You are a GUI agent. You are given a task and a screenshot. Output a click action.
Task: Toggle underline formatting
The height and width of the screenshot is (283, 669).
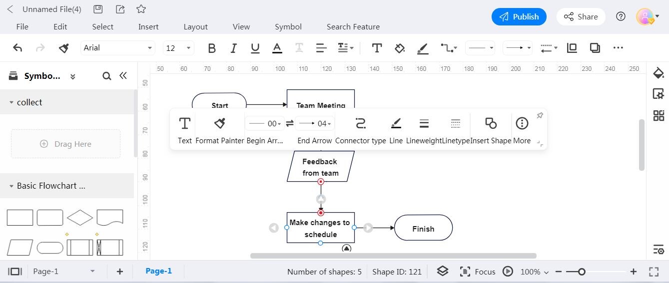(255, 48)
